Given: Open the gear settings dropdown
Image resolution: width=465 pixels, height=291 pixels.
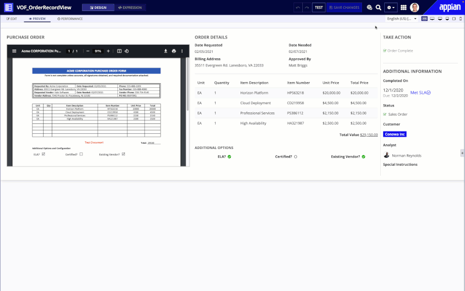Looking at the screenshot, I should (x=391, y=8).
